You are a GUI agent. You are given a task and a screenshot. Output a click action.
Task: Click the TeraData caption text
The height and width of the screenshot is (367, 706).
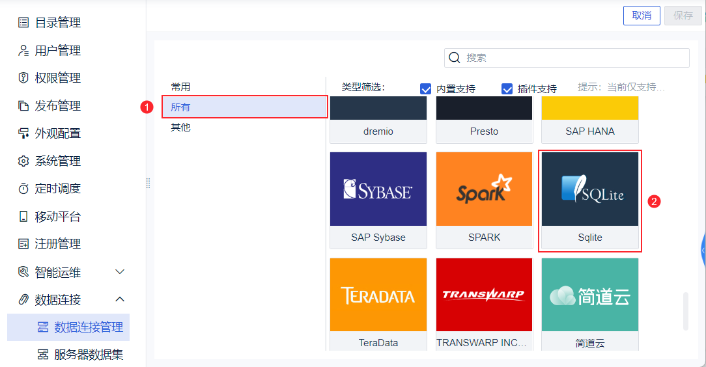[378, 343]
